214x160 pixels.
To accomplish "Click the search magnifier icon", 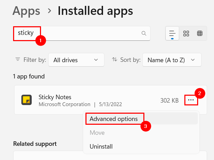I will click(144, 33).
